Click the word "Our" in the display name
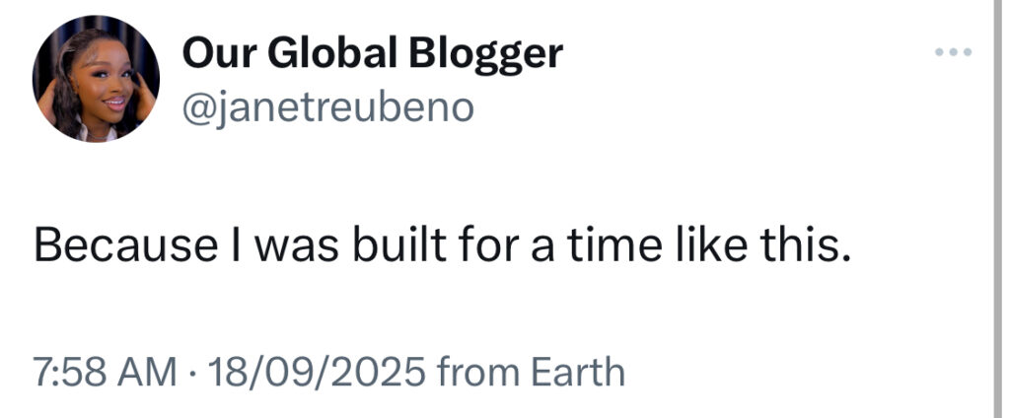 (215, 53)
